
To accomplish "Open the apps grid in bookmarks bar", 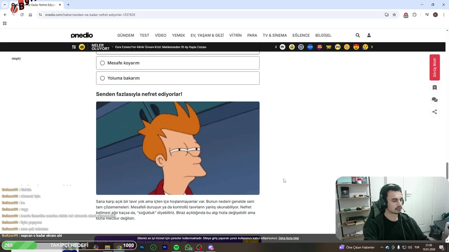I will [5, 23].
